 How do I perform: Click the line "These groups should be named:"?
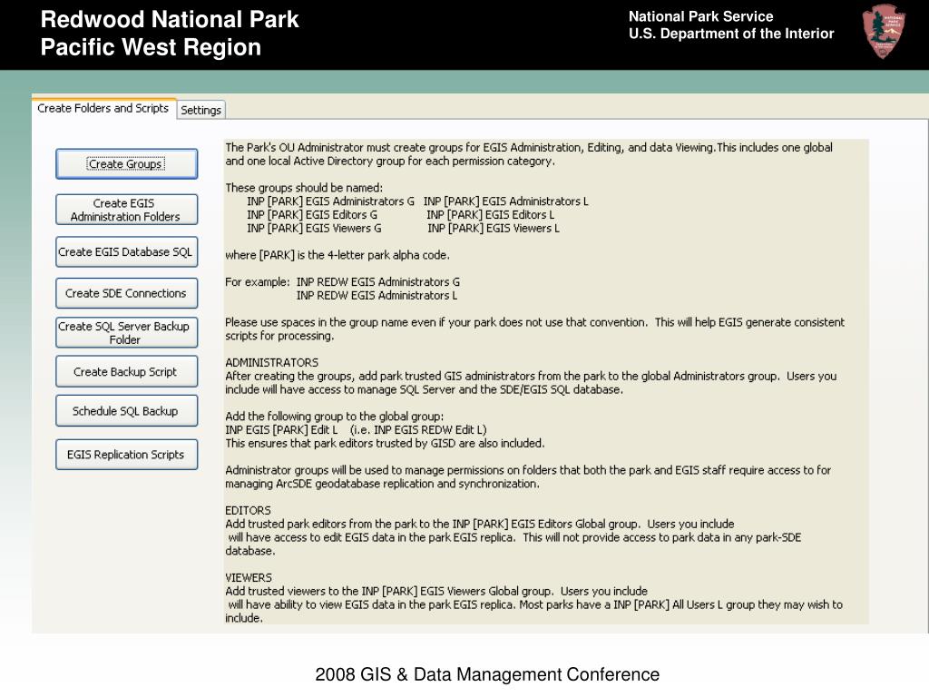(x=304, y=188)
